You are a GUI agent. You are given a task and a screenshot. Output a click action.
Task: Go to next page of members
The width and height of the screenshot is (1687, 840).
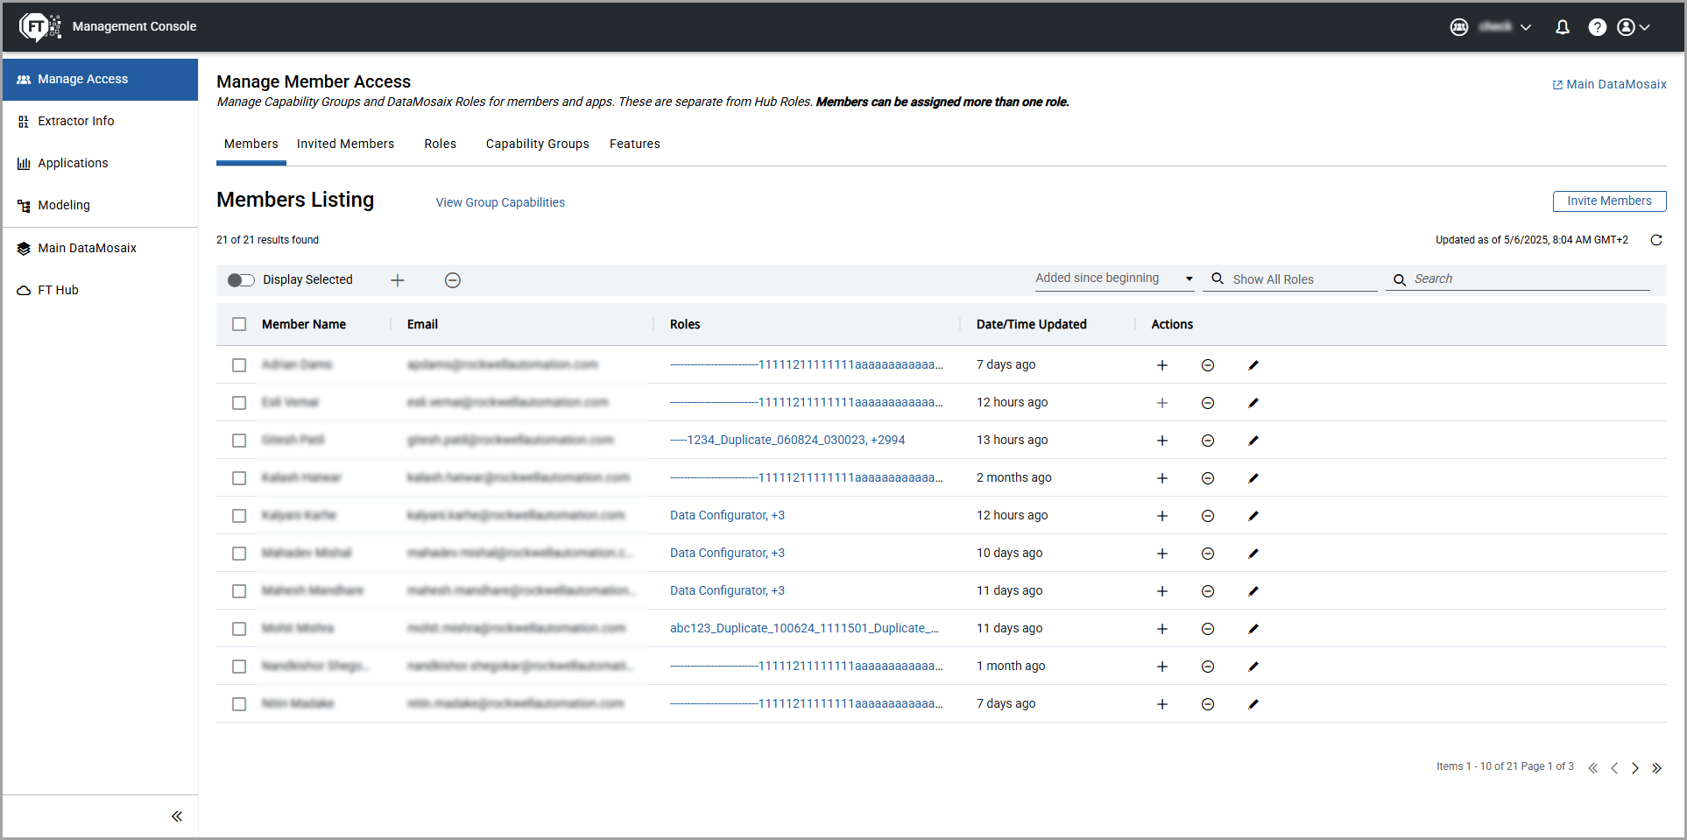(x=1634, y=768)
